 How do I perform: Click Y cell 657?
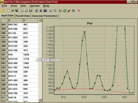[x=30, y=29]
